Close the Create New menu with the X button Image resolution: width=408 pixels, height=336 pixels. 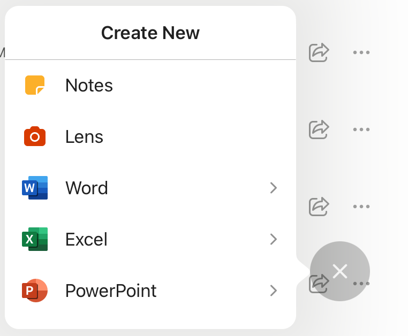coord(340,271)
